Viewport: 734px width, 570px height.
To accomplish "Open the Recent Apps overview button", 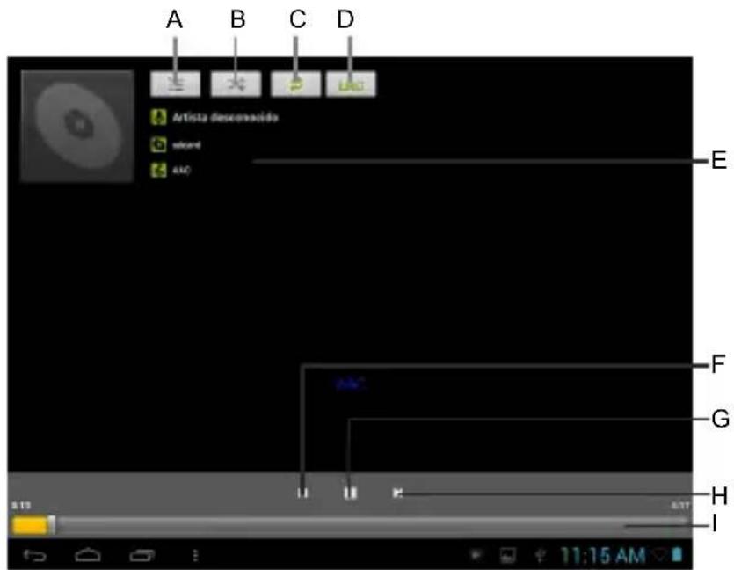I will pyautogui.click(x=142, y=555).
